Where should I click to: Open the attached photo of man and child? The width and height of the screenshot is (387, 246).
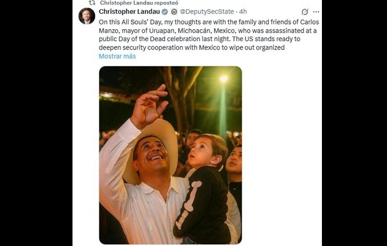click(x=170, y=155)
